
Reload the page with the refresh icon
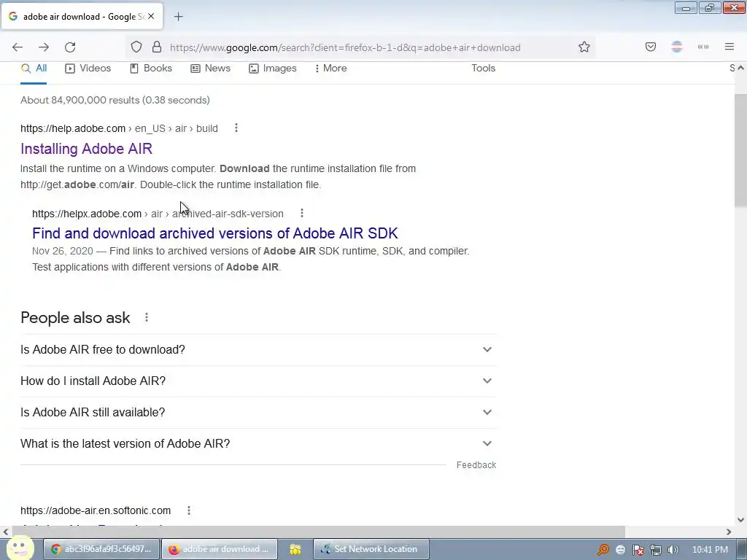[70, 47]
